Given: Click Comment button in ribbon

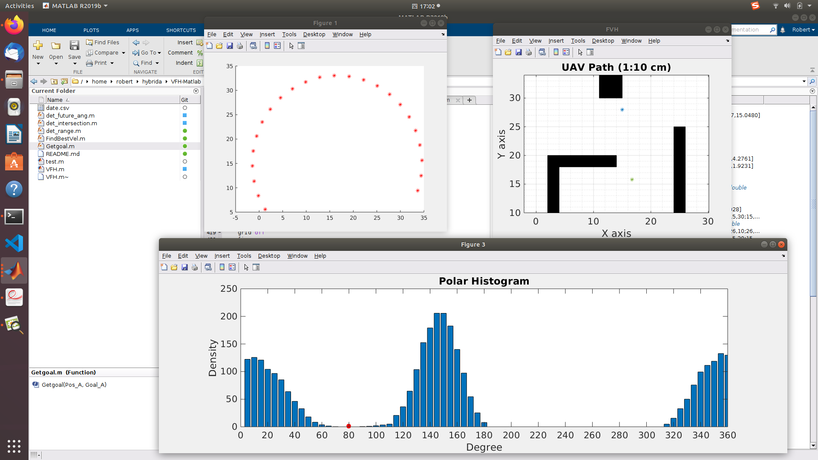Looking at the screenshot, I should pos(180,53).
